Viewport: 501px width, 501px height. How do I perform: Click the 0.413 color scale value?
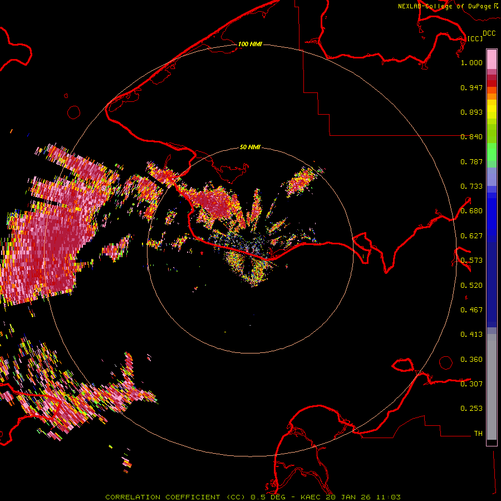(x=471, y=335)
